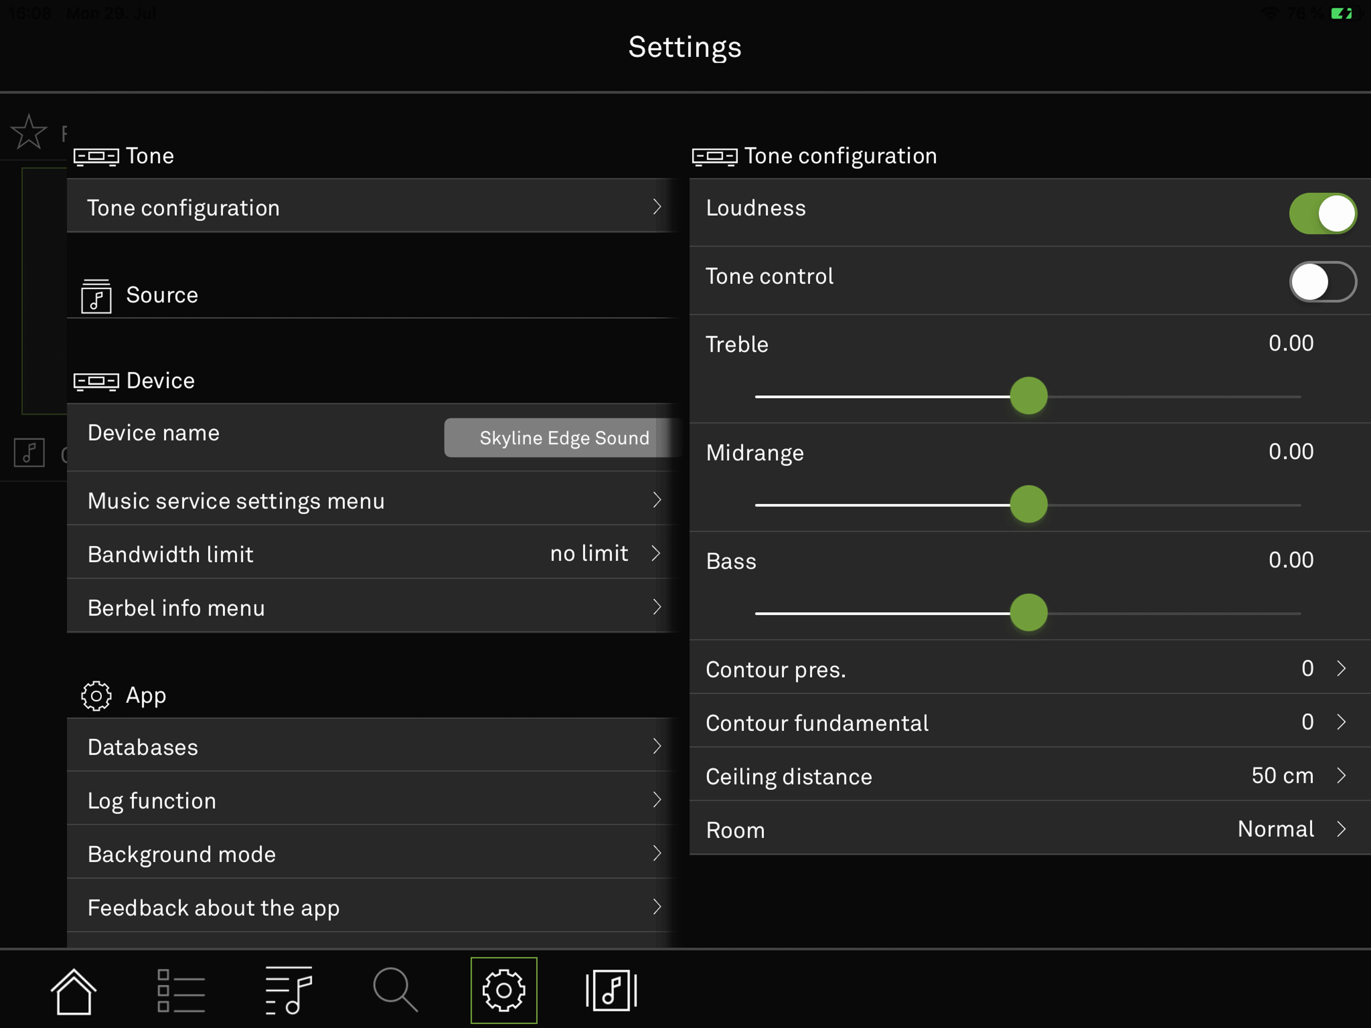This screenshot has height=1028, width=1371.
Task: Click the favorites star icon at top left
Action: click(29, 132)
